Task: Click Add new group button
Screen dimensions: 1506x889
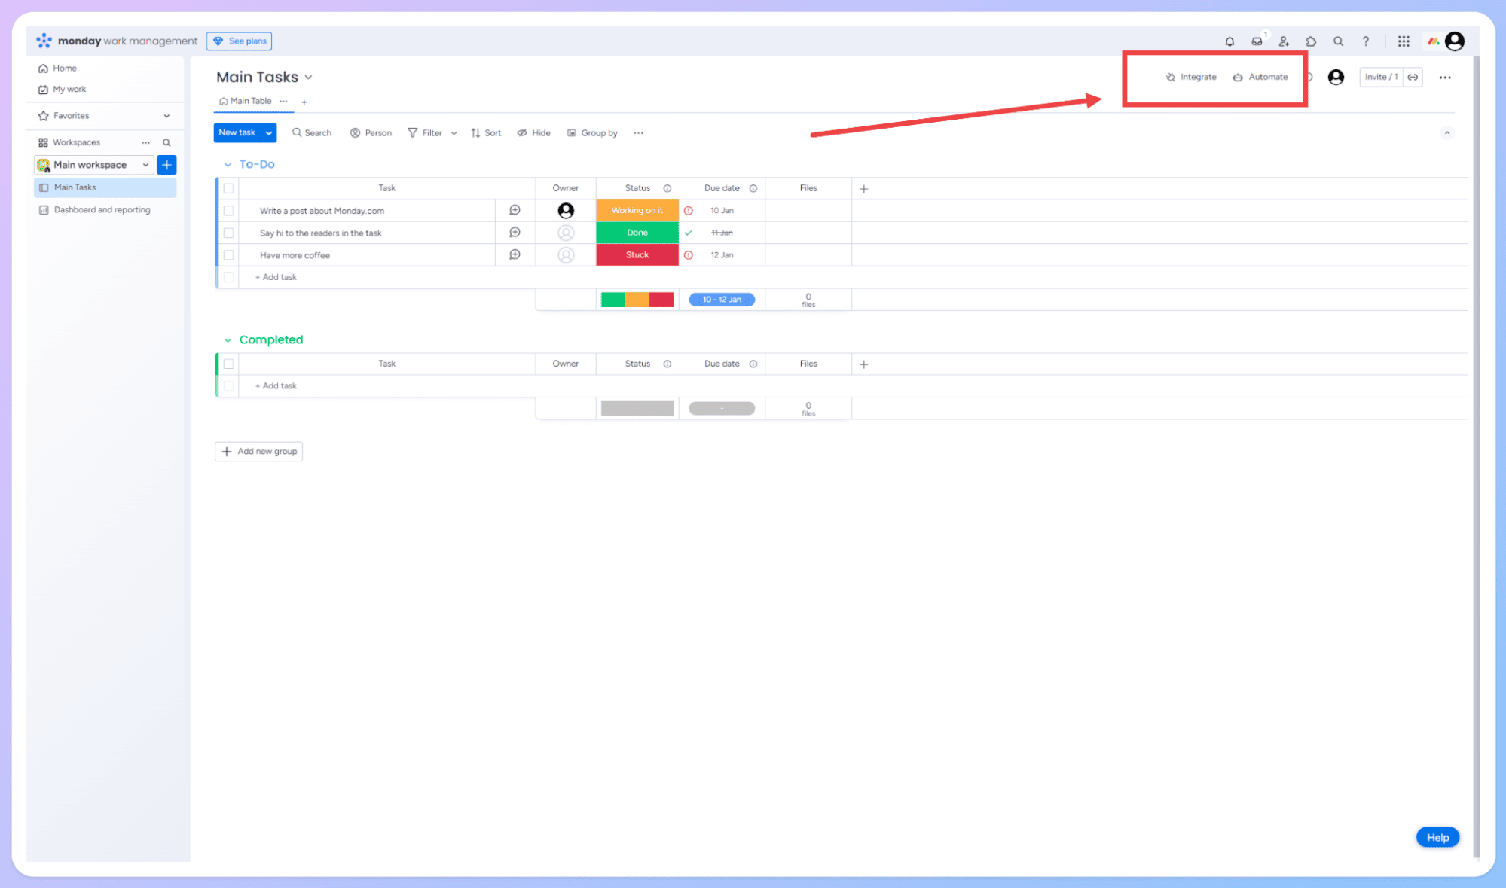Action: point(258,452)
